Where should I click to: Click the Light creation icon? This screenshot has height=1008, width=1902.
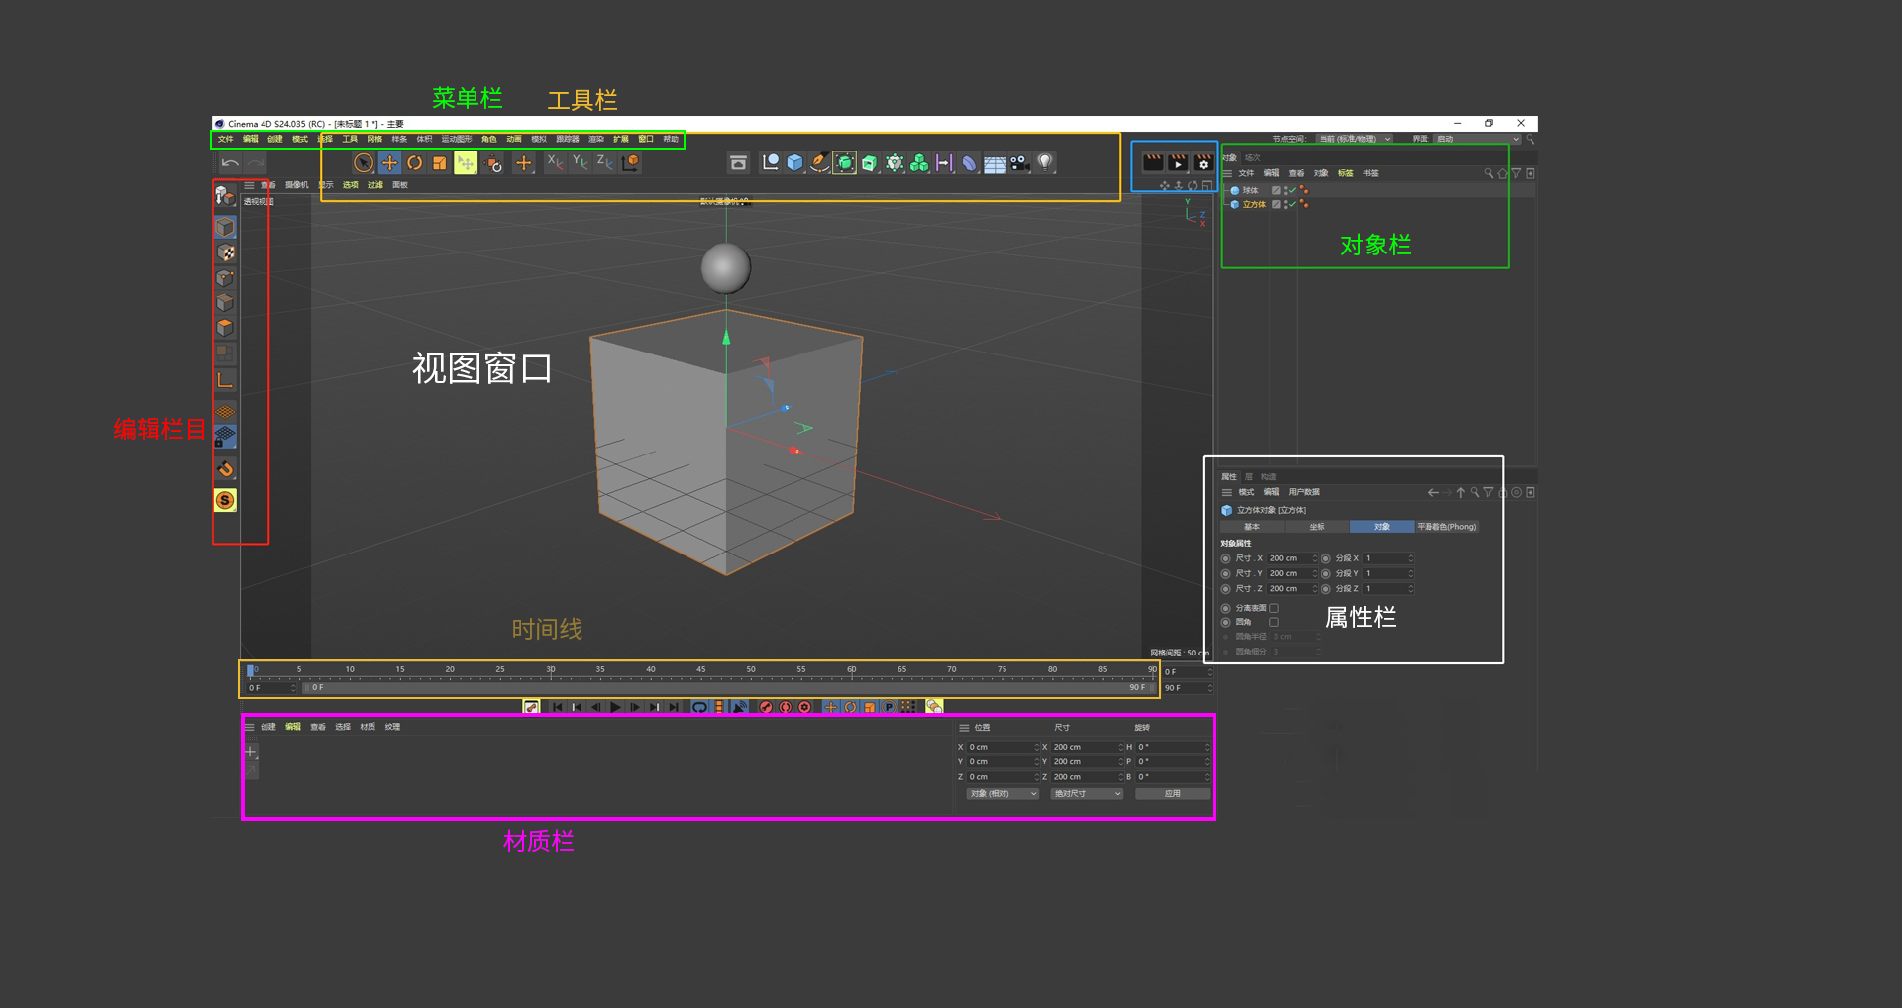1045,162
